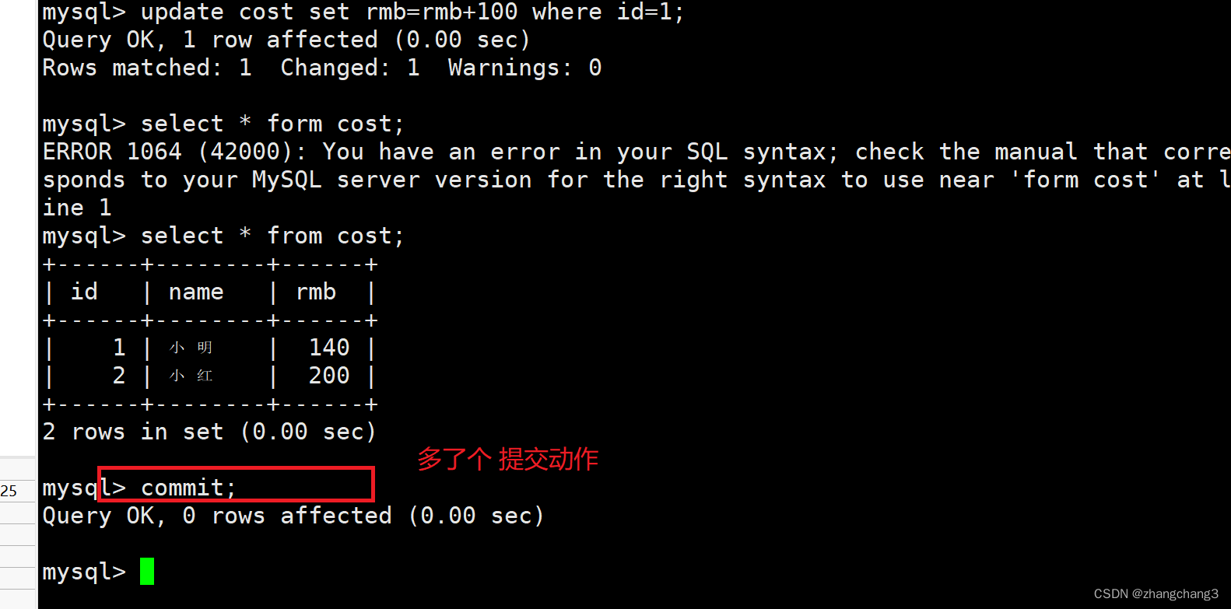The height and width of the screenshot is (609, 1231).
Task: Click '2 rows in set (0.00 sec)' text
Action: point(209,432)
